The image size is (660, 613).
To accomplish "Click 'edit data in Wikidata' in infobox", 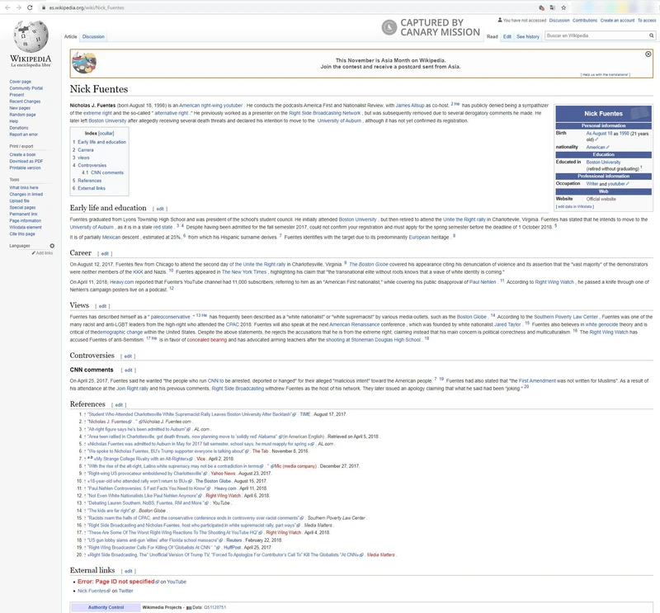I will pos(574,207).
